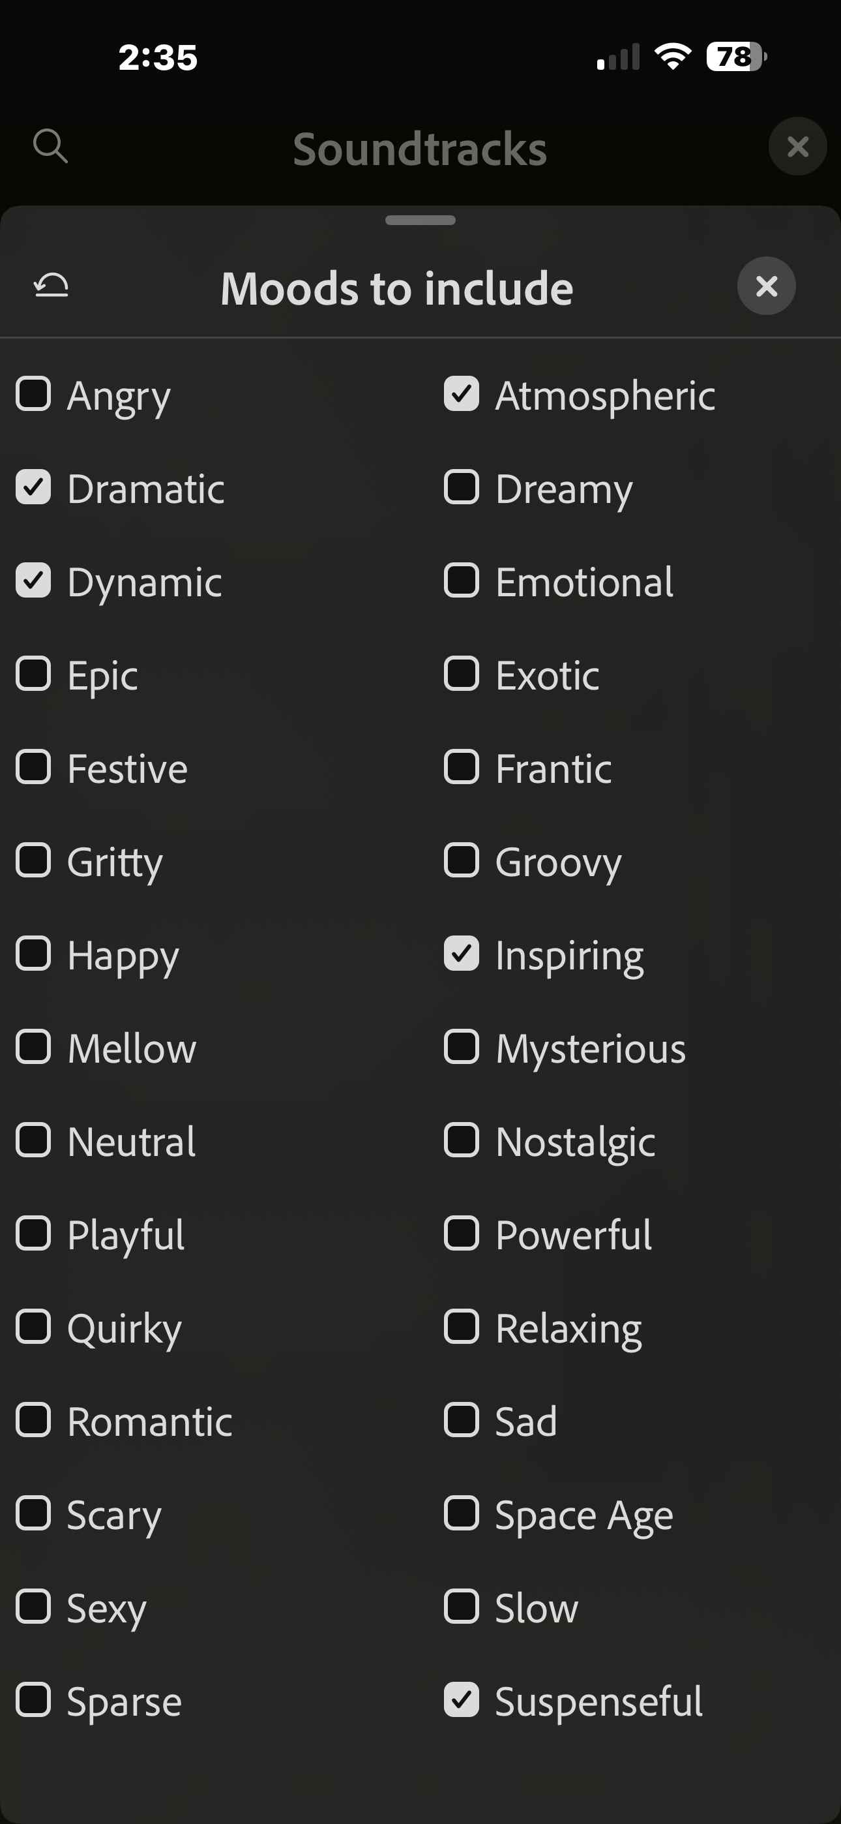Select the Groovy mood checkbox
Image resolution: width=841 pixels, height=1824 pixels.
(462, 861)
